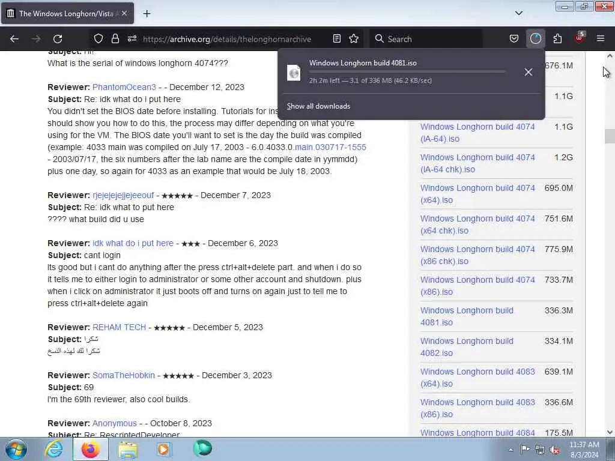Open a new browser tab
615x461 pixels.
[x=147, y=14]
